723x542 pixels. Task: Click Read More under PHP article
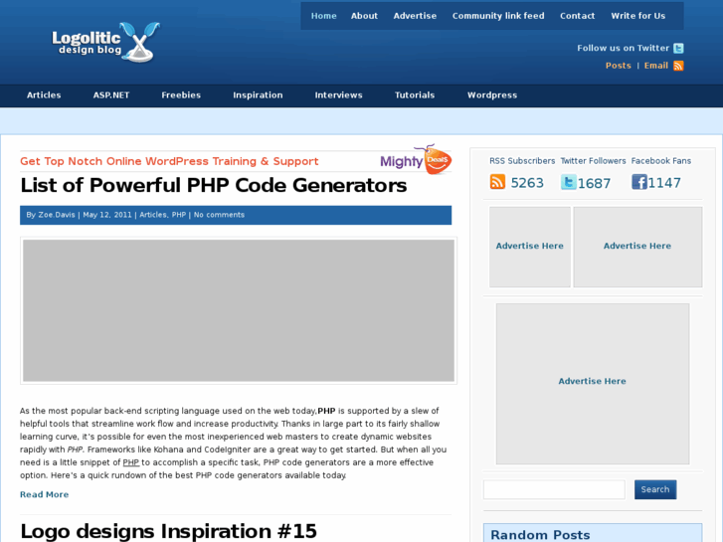point(45,494)
